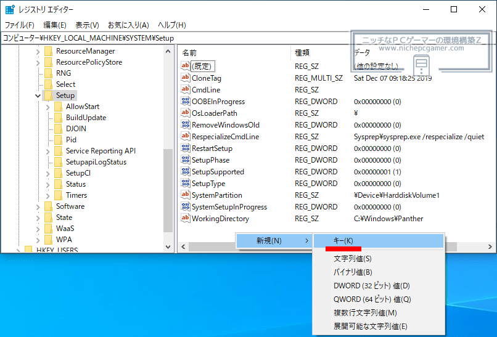This screenshot has height=337, width=497.
Task: Select the ResourceManager folder icon
Action: coord(49,51)
